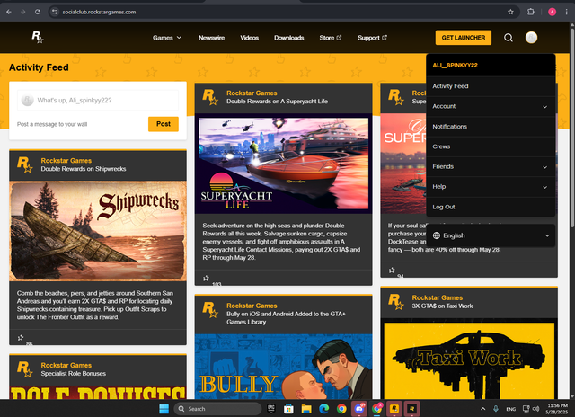Open Microsoft Store from taskbar

click(288, 409)
